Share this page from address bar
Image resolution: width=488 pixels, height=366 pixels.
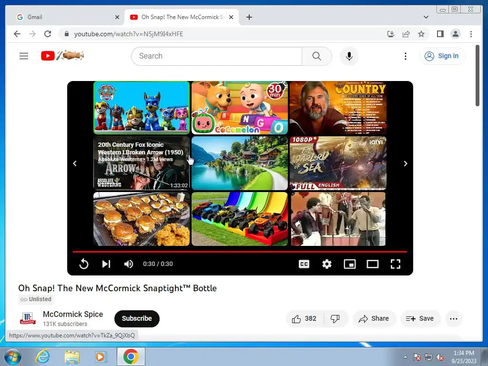[406, 34]
